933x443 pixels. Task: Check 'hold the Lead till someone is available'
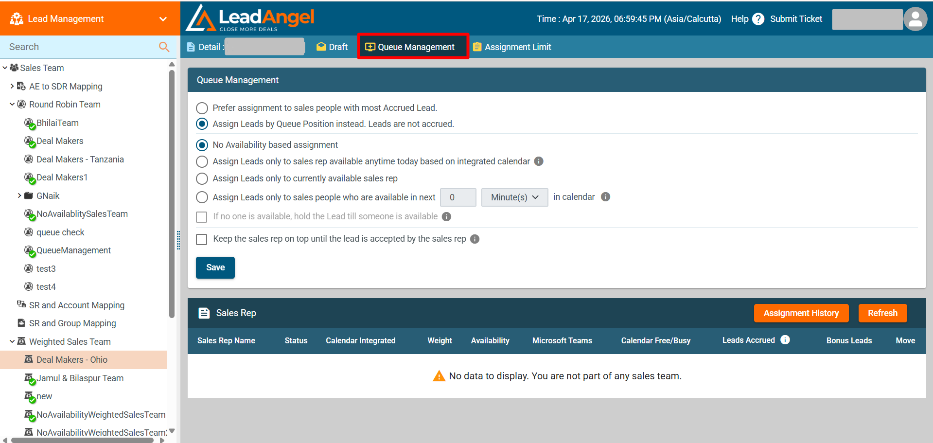[201, 217]
